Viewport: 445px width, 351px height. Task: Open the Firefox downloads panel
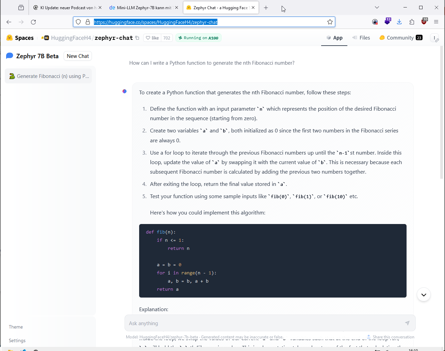(399, 22)
